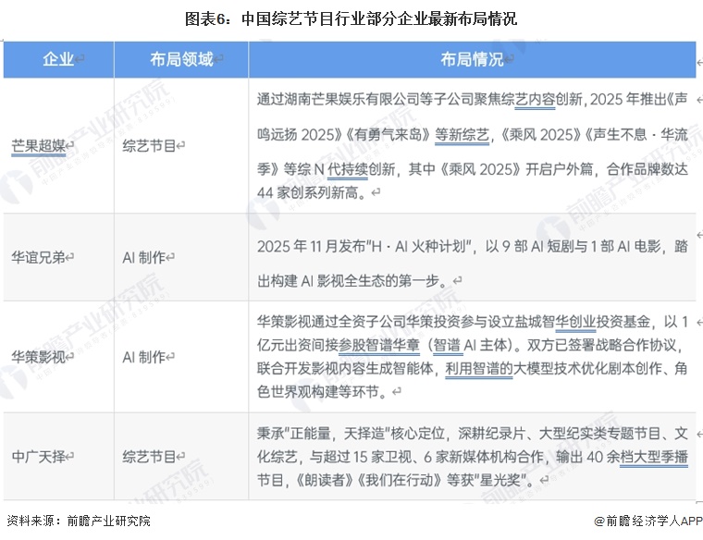
Task: Click "AI 制作" in the 华策影视 row
Action: click(x=144, y=357)
